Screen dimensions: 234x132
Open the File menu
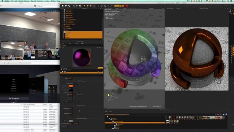coord(12,1)
